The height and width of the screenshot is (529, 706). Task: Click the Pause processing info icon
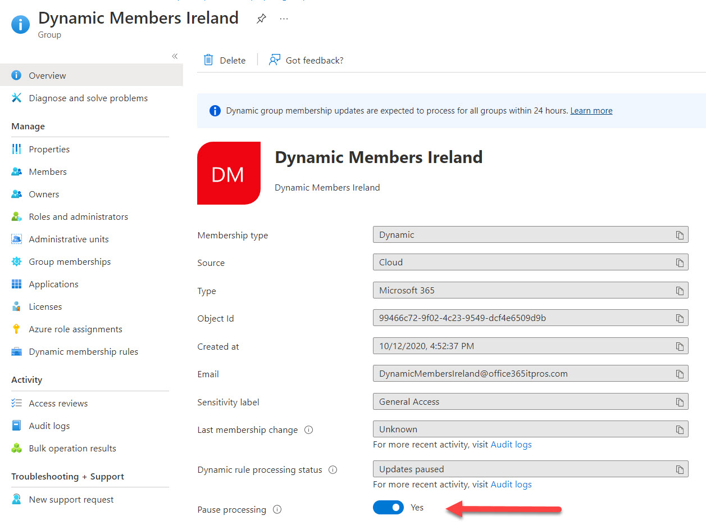click(277, 509)
